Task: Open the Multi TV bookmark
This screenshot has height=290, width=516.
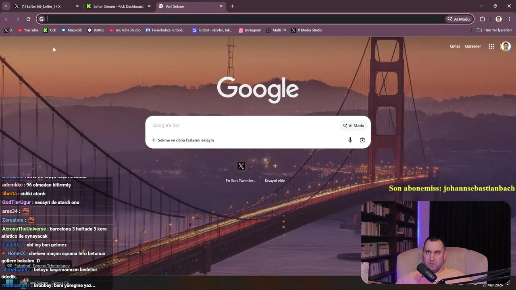Action: [276, 30]
